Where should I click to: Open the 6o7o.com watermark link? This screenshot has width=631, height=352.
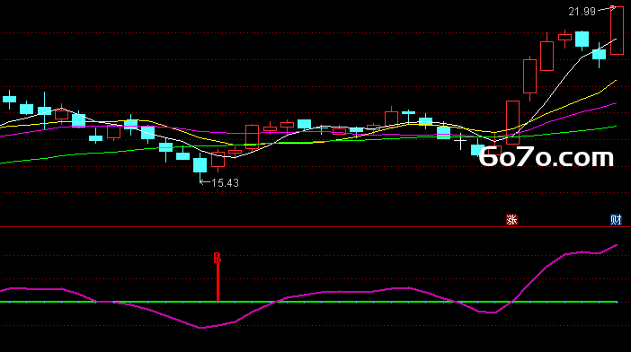(x=547, y=157)
